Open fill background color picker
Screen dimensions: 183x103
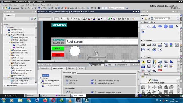click(x=89, y=19)
